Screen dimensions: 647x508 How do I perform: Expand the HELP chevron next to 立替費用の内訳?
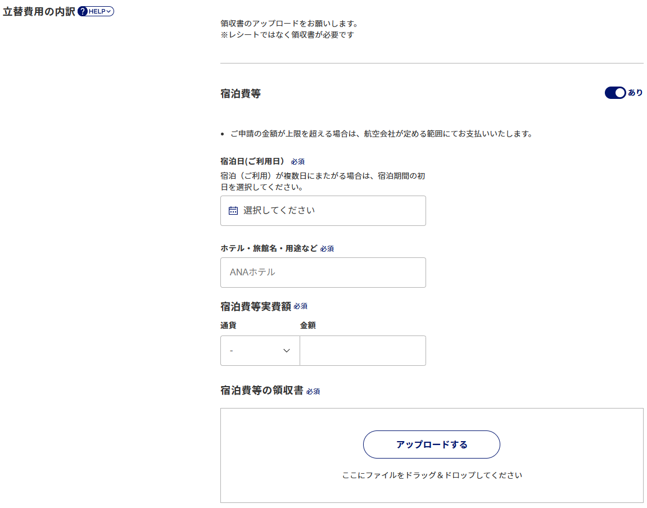(x=109, y=11)
